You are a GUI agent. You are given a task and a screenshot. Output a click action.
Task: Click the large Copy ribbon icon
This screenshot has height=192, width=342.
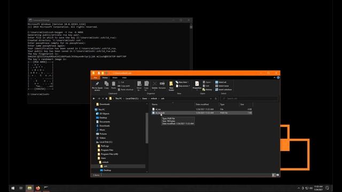click(x=106, y=85)
